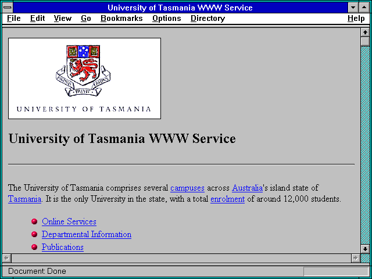Viewport: 372px width, 279px height.
Task: Follow the Tasmania link in paragraph
Action: click(x=24, y=199)
